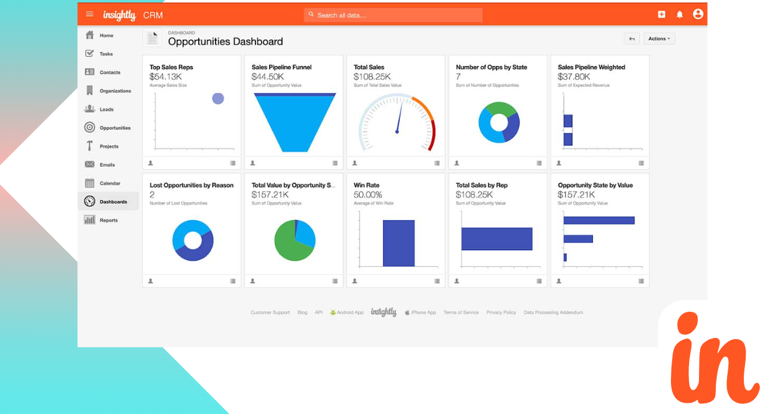The width and height of the screenshot is (770, 414).
Task: Click the Total Sales gauge chart
Action: click(x=397, y=122)
